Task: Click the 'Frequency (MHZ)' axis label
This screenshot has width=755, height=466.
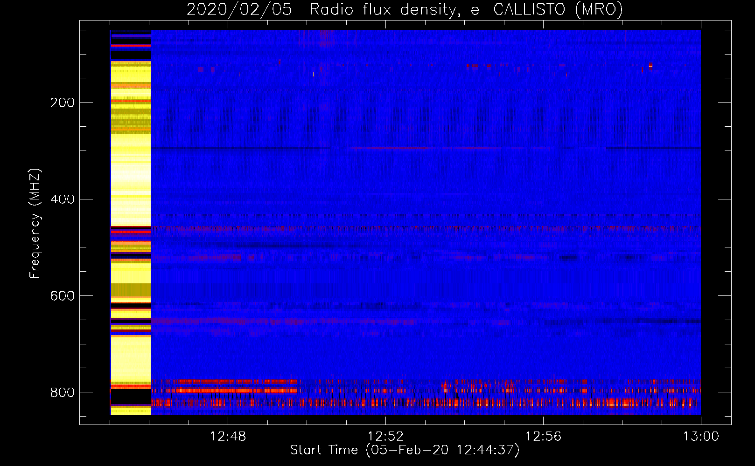Action: point(35,223)
